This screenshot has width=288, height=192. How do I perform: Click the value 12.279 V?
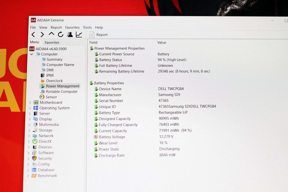coord(166,136)
